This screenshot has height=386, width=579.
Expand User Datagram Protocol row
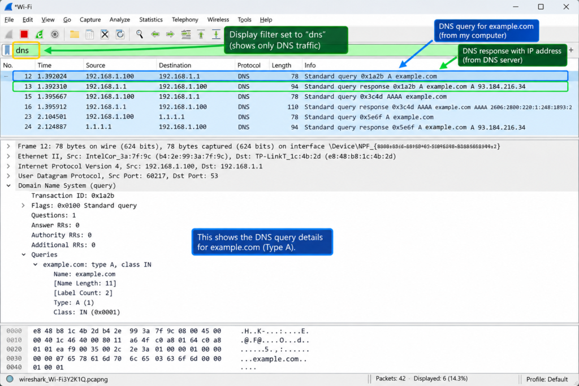coord(8,176)
